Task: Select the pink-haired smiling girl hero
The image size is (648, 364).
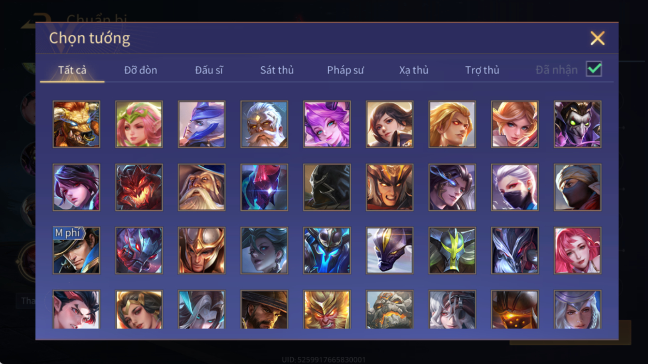Action: coord(577,251)
